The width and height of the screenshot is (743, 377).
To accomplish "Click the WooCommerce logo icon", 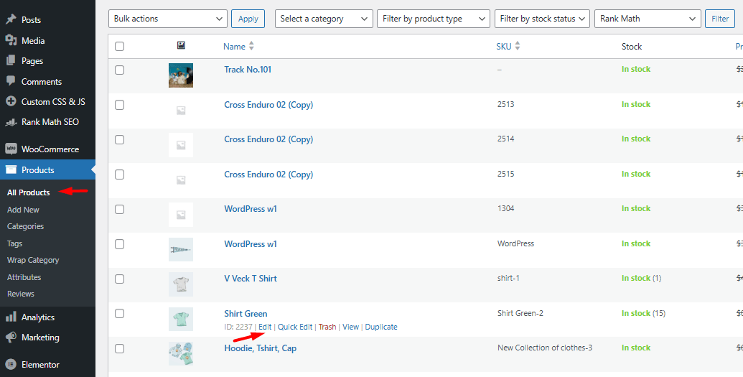I will 11,149.
